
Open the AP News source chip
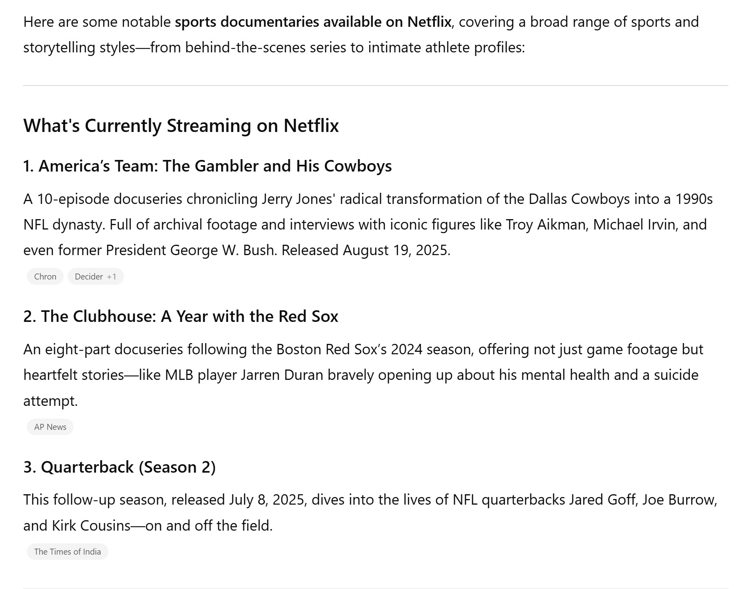click(x=50, y=427)
